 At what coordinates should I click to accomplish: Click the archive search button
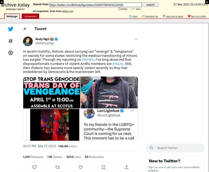(x=150, y=5)
